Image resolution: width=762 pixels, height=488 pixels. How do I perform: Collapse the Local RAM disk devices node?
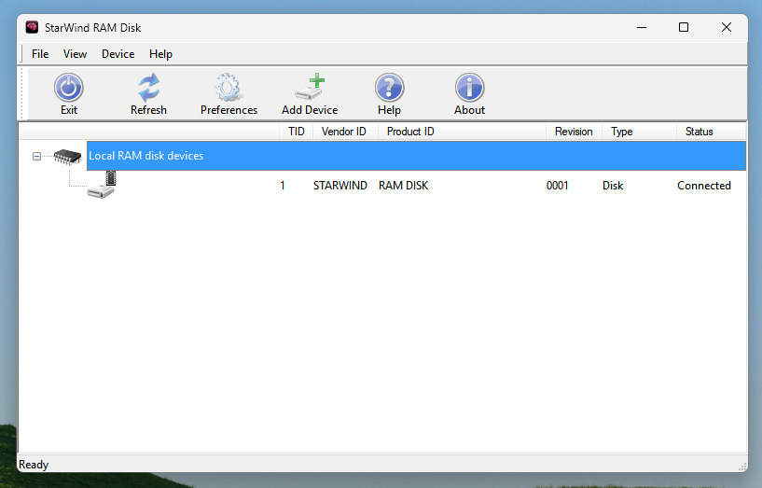coord(36,156)
